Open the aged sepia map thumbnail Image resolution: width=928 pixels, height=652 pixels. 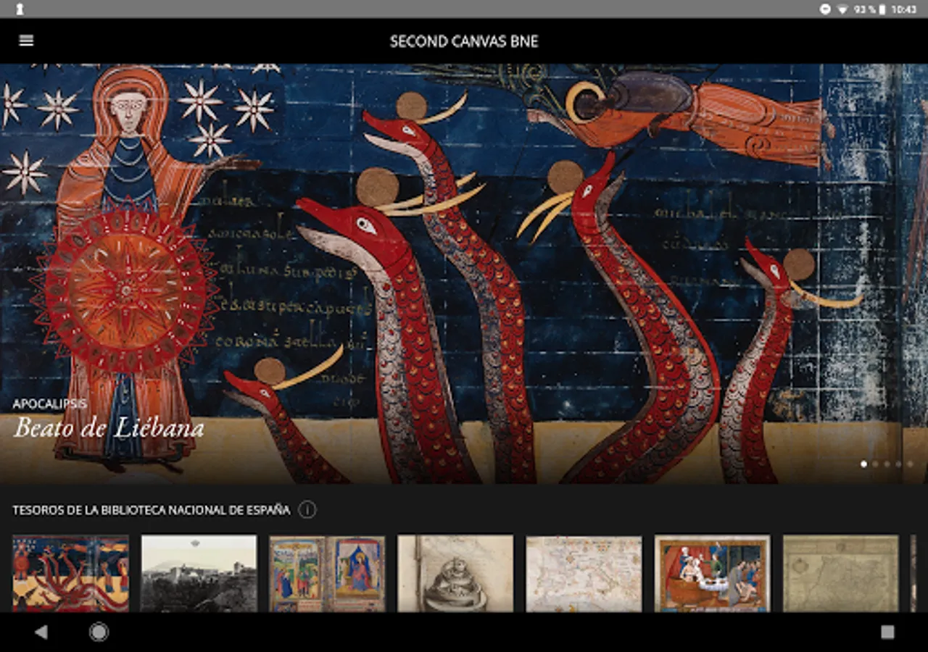click(x=840, y=574)
